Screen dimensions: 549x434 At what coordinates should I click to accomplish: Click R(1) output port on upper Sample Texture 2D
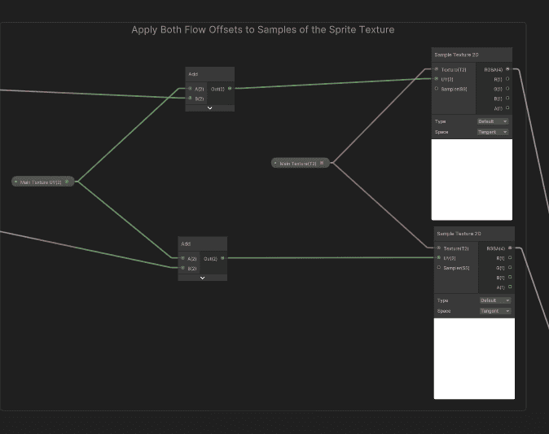pos(507,79)
